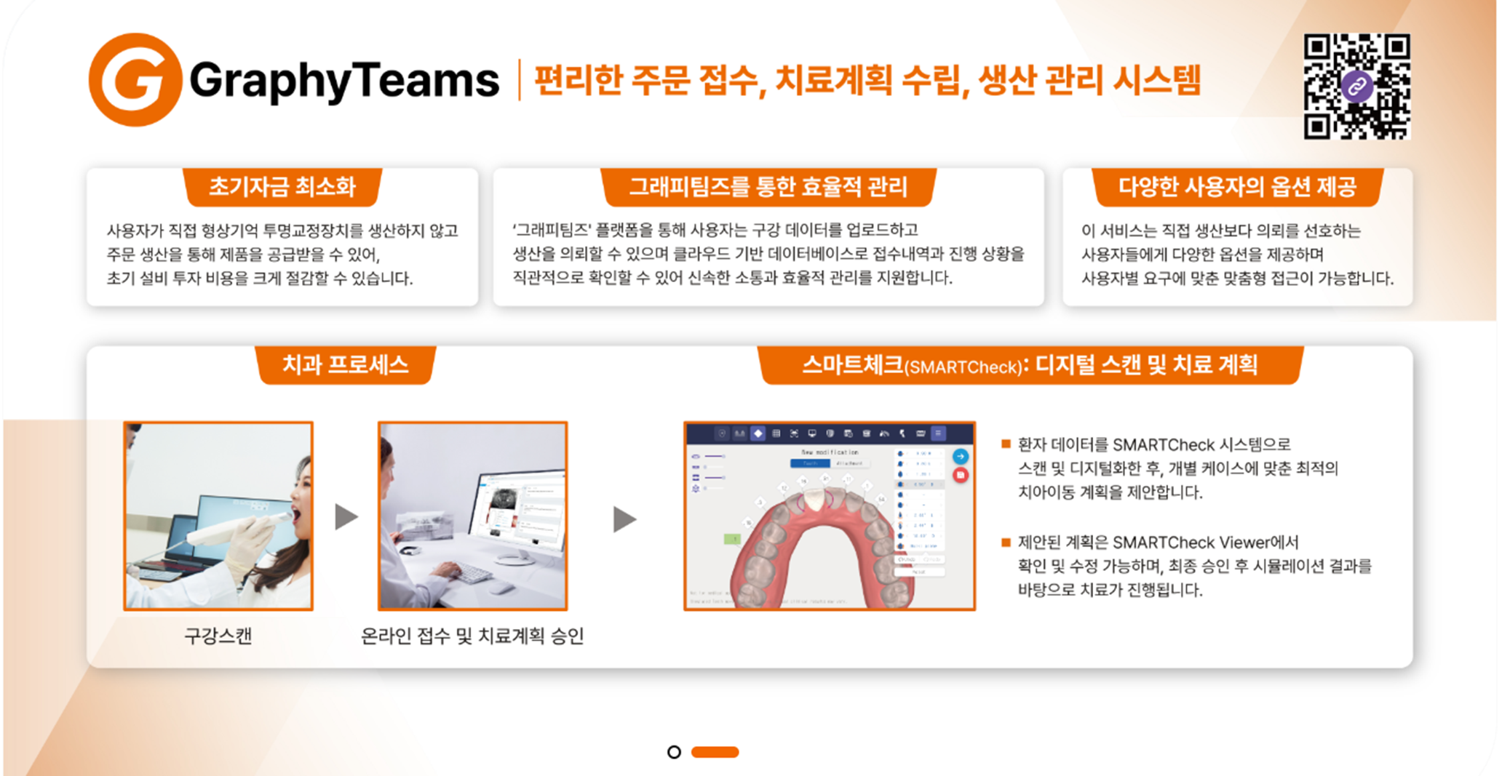Click first play arrow between process photos

346,517
